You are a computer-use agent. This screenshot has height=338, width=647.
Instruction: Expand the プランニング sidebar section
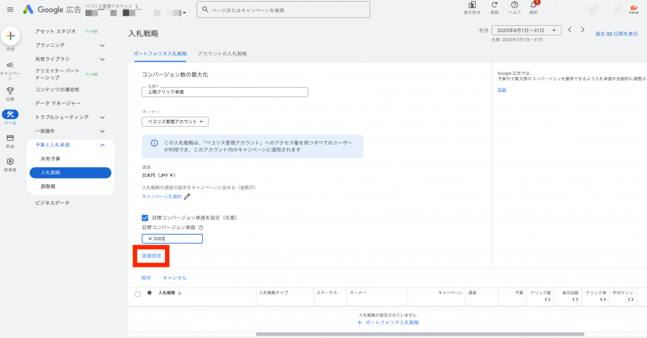102,45
